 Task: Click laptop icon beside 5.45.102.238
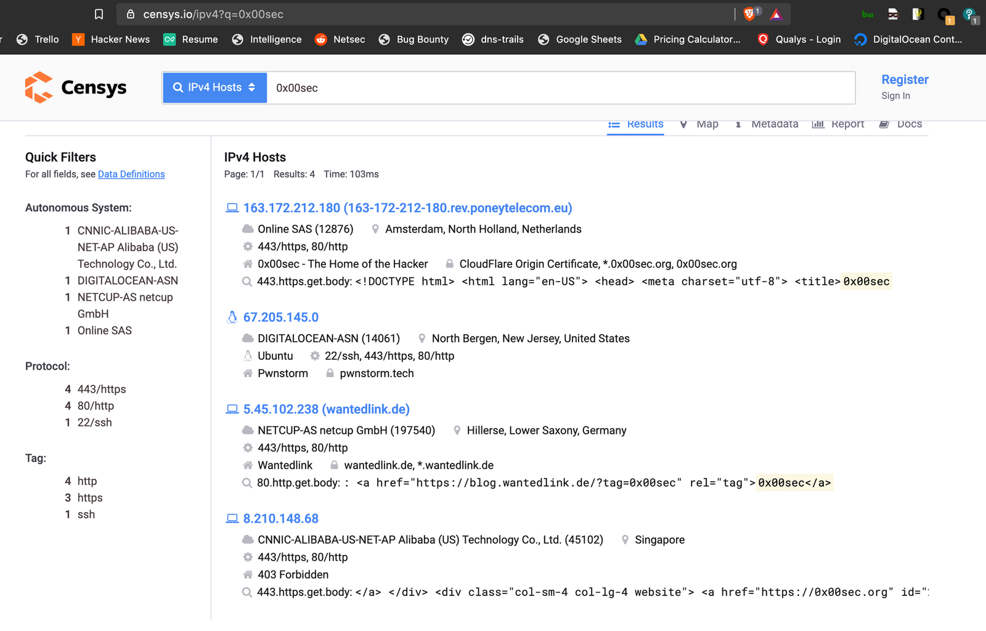click(232, 409)
